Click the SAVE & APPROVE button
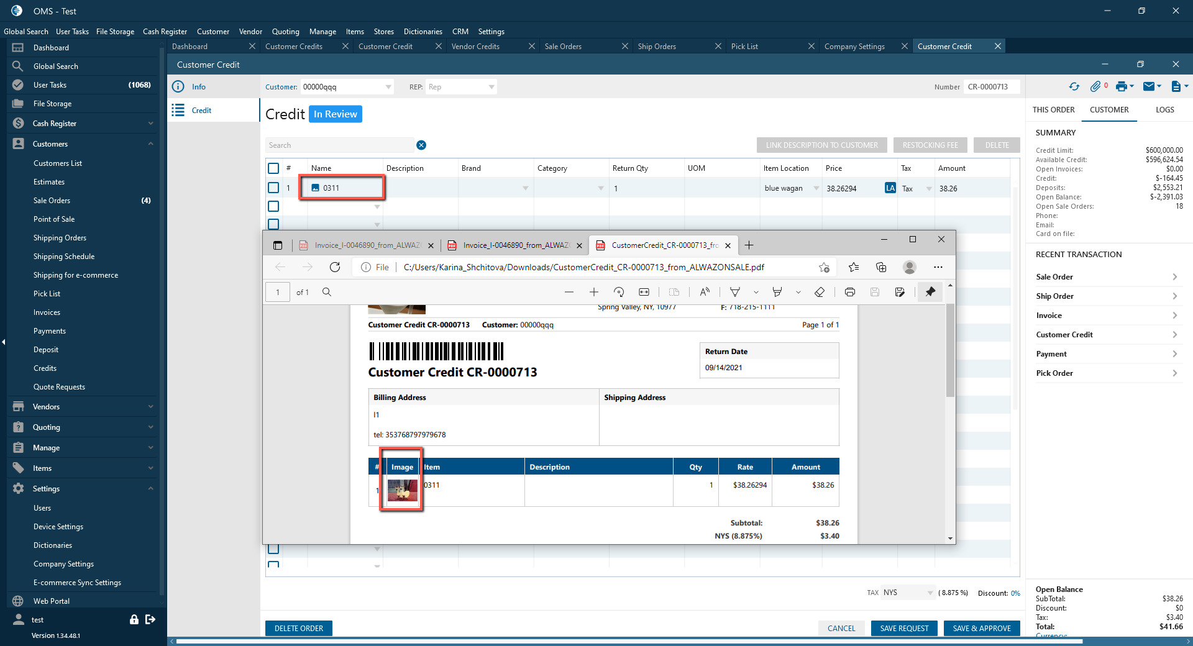Image resolution: width=1193 pixels, height=646 pixels. pos(982,629)
